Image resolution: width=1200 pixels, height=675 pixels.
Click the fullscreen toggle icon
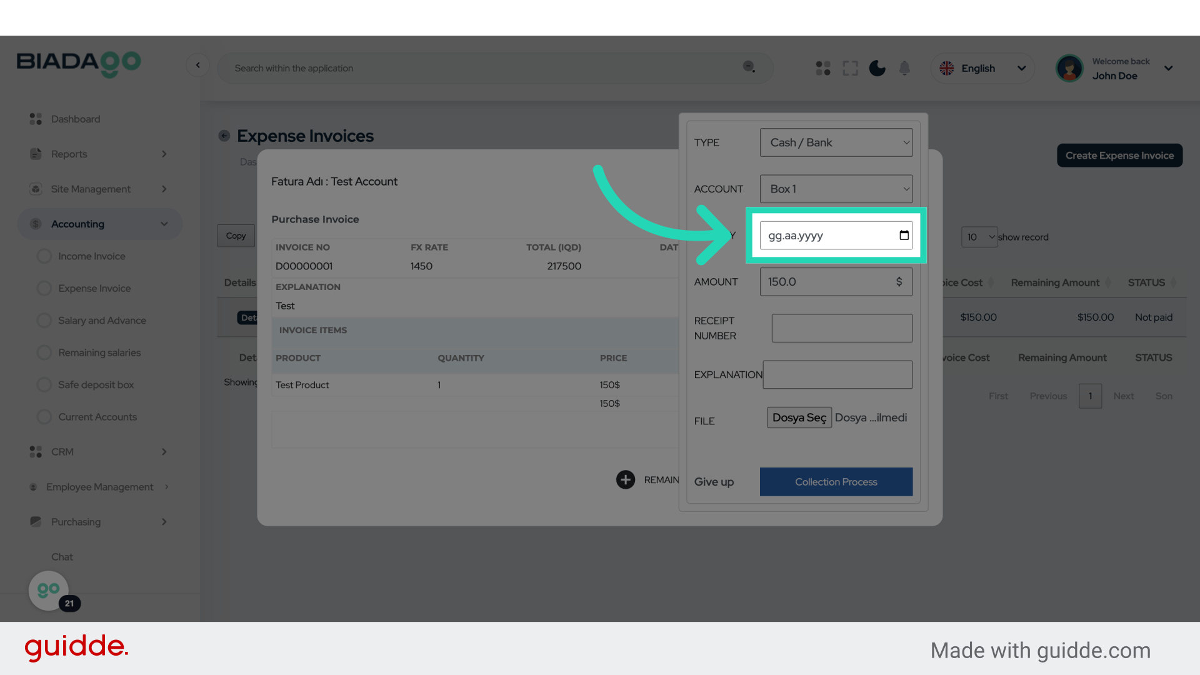(850, 68)
